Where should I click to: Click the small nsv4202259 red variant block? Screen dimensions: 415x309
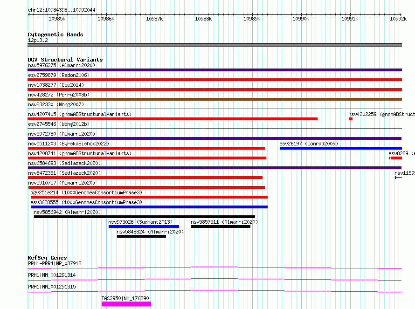point(351,119)
